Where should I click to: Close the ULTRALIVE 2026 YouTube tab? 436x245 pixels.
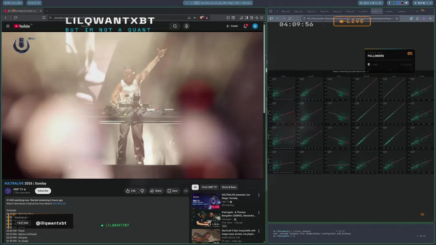click(41, 11)
